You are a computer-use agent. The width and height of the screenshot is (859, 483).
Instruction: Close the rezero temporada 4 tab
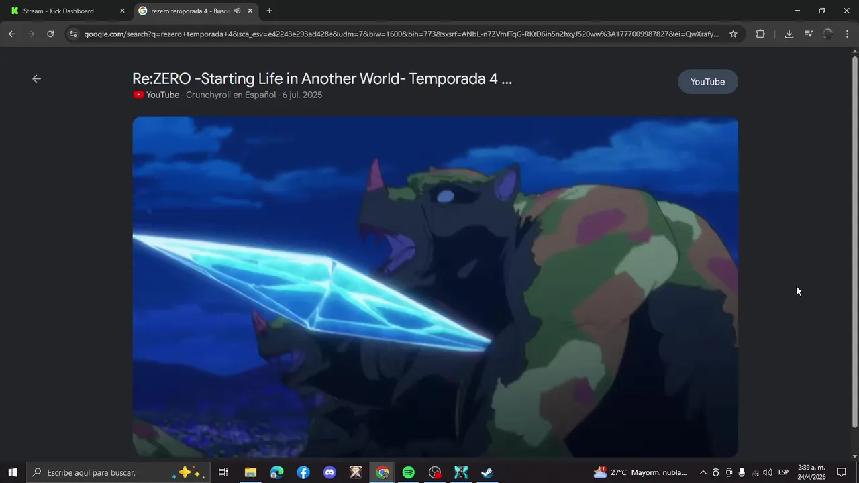click(x=250, y=11)
